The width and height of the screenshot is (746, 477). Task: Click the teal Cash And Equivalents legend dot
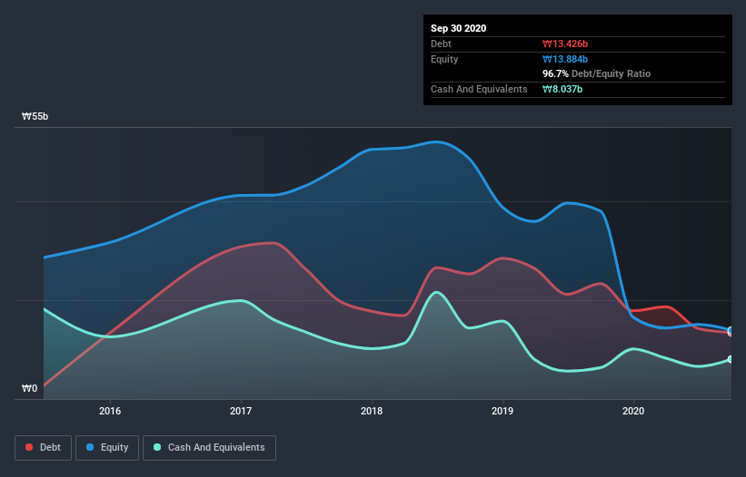click(x=157, y=447)
